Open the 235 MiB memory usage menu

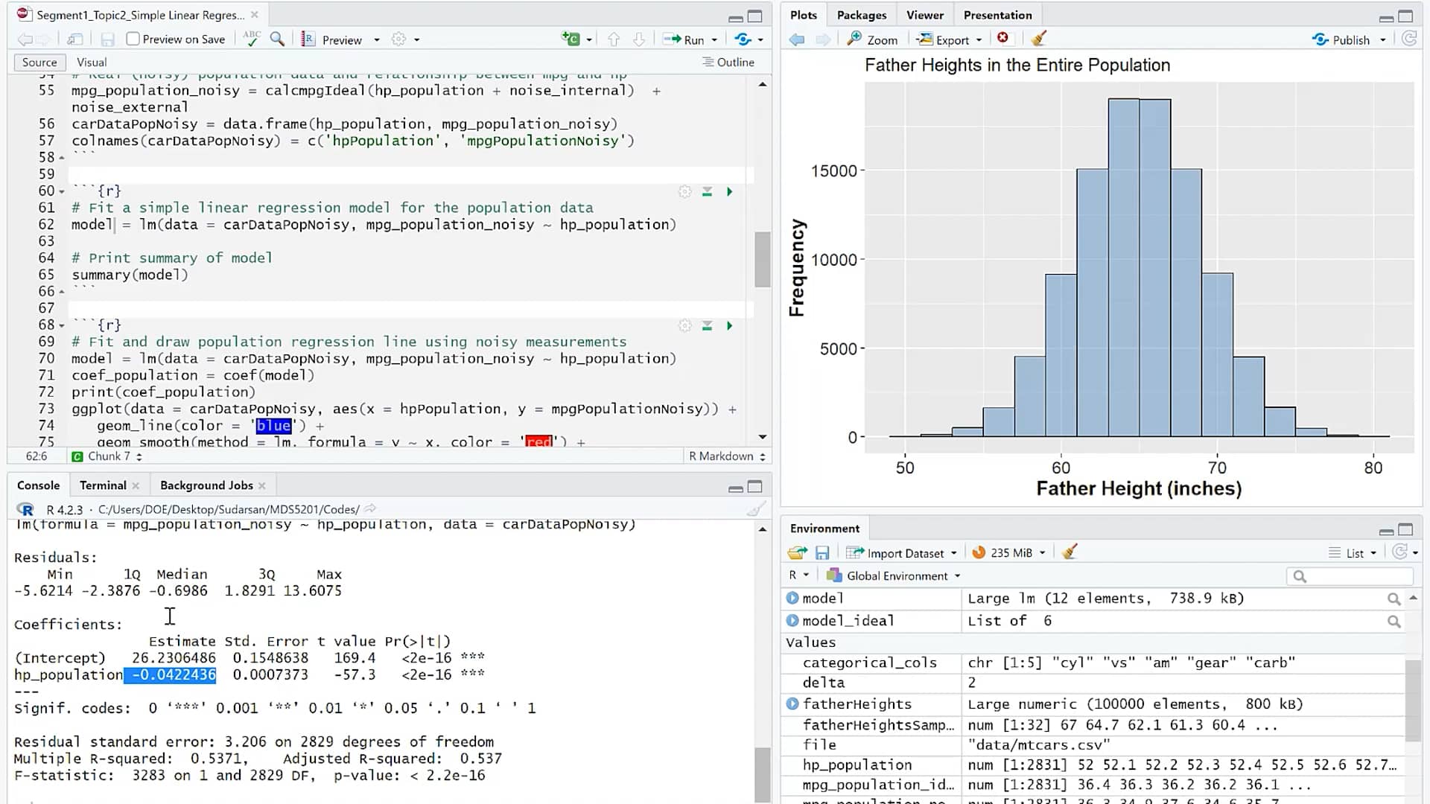click(x=1009, y=552)
